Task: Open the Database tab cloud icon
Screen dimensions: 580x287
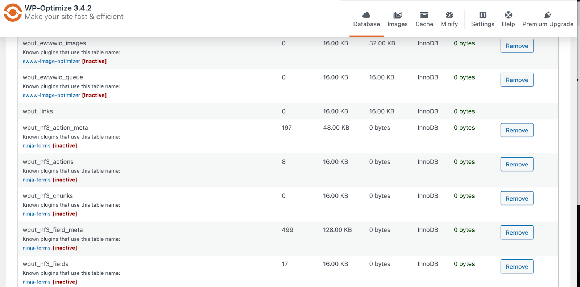Action: (x=366, y=15)
